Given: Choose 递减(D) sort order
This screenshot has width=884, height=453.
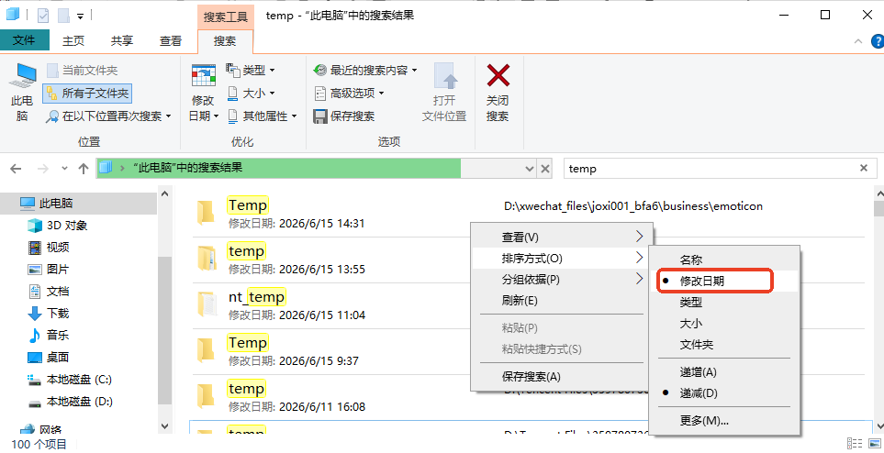Looking at the screenshot, I should tap(724, 393).
